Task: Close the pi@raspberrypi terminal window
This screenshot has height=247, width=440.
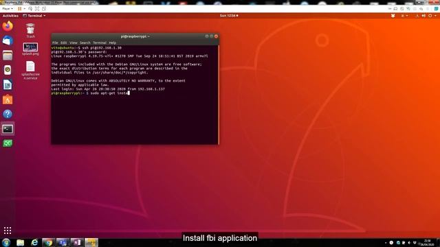Action: tap(216, 36)
